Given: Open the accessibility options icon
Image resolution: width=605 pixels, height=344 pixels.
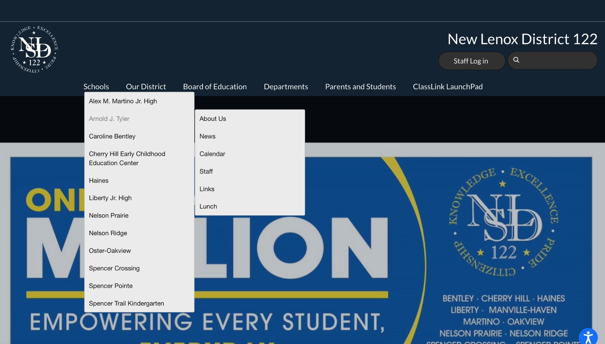Looking at the screenshot, I should (588, 337).
